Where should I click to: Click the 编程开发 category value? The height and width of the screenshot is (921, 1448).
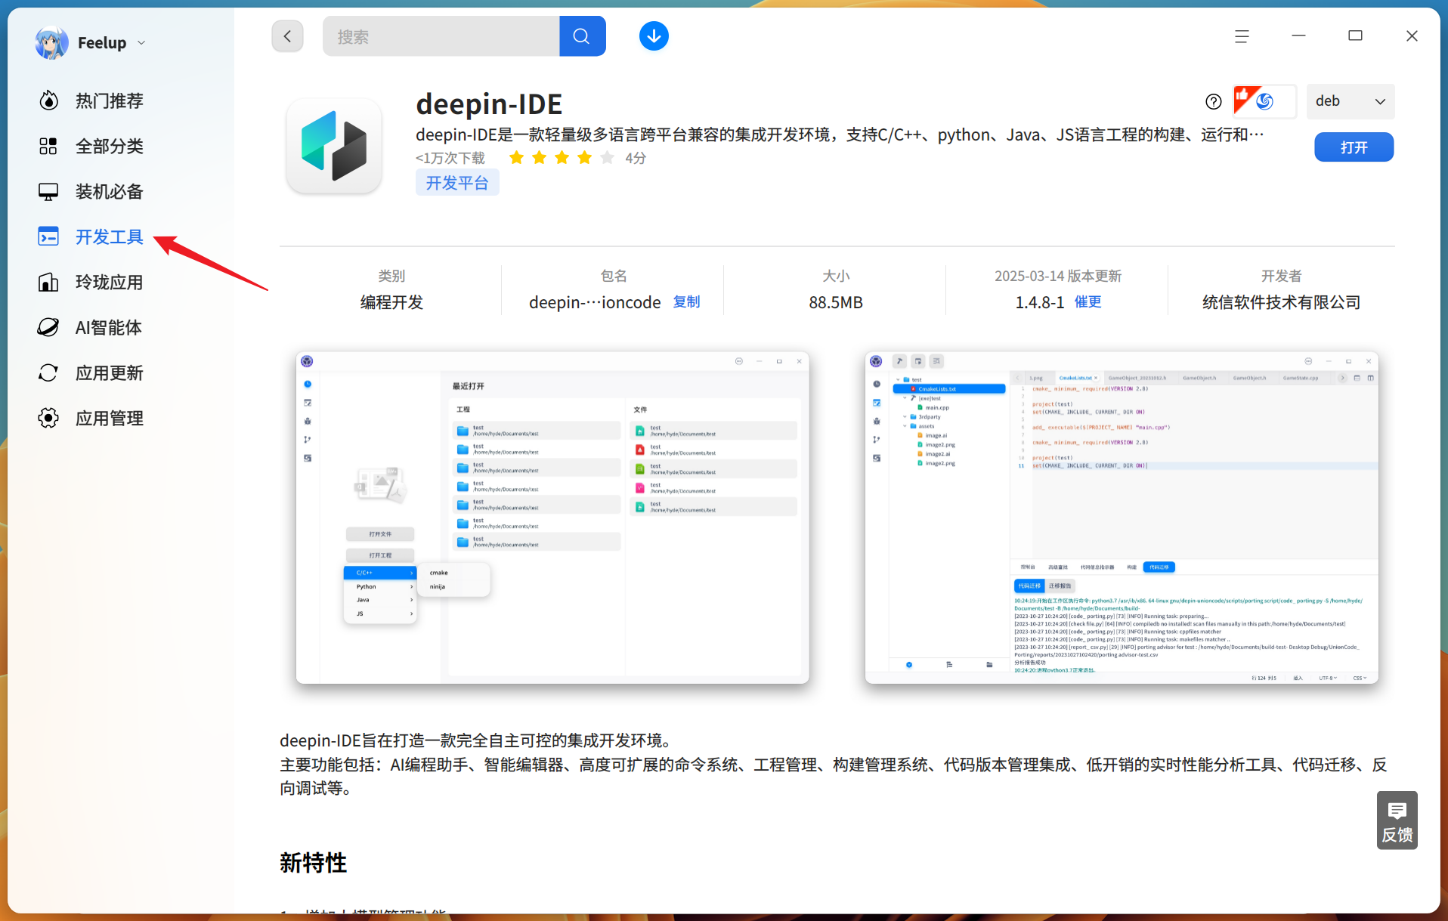[x=391, y=302]
